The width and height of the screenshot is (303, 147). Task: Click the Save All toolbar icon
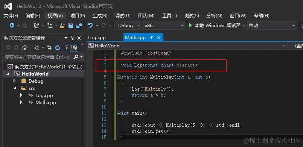(x=79, y=26)
